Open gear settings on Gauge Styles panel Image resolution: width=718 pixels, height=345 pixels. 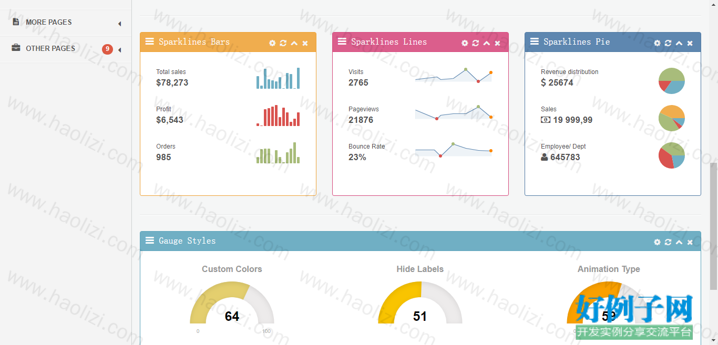[657, 242]
